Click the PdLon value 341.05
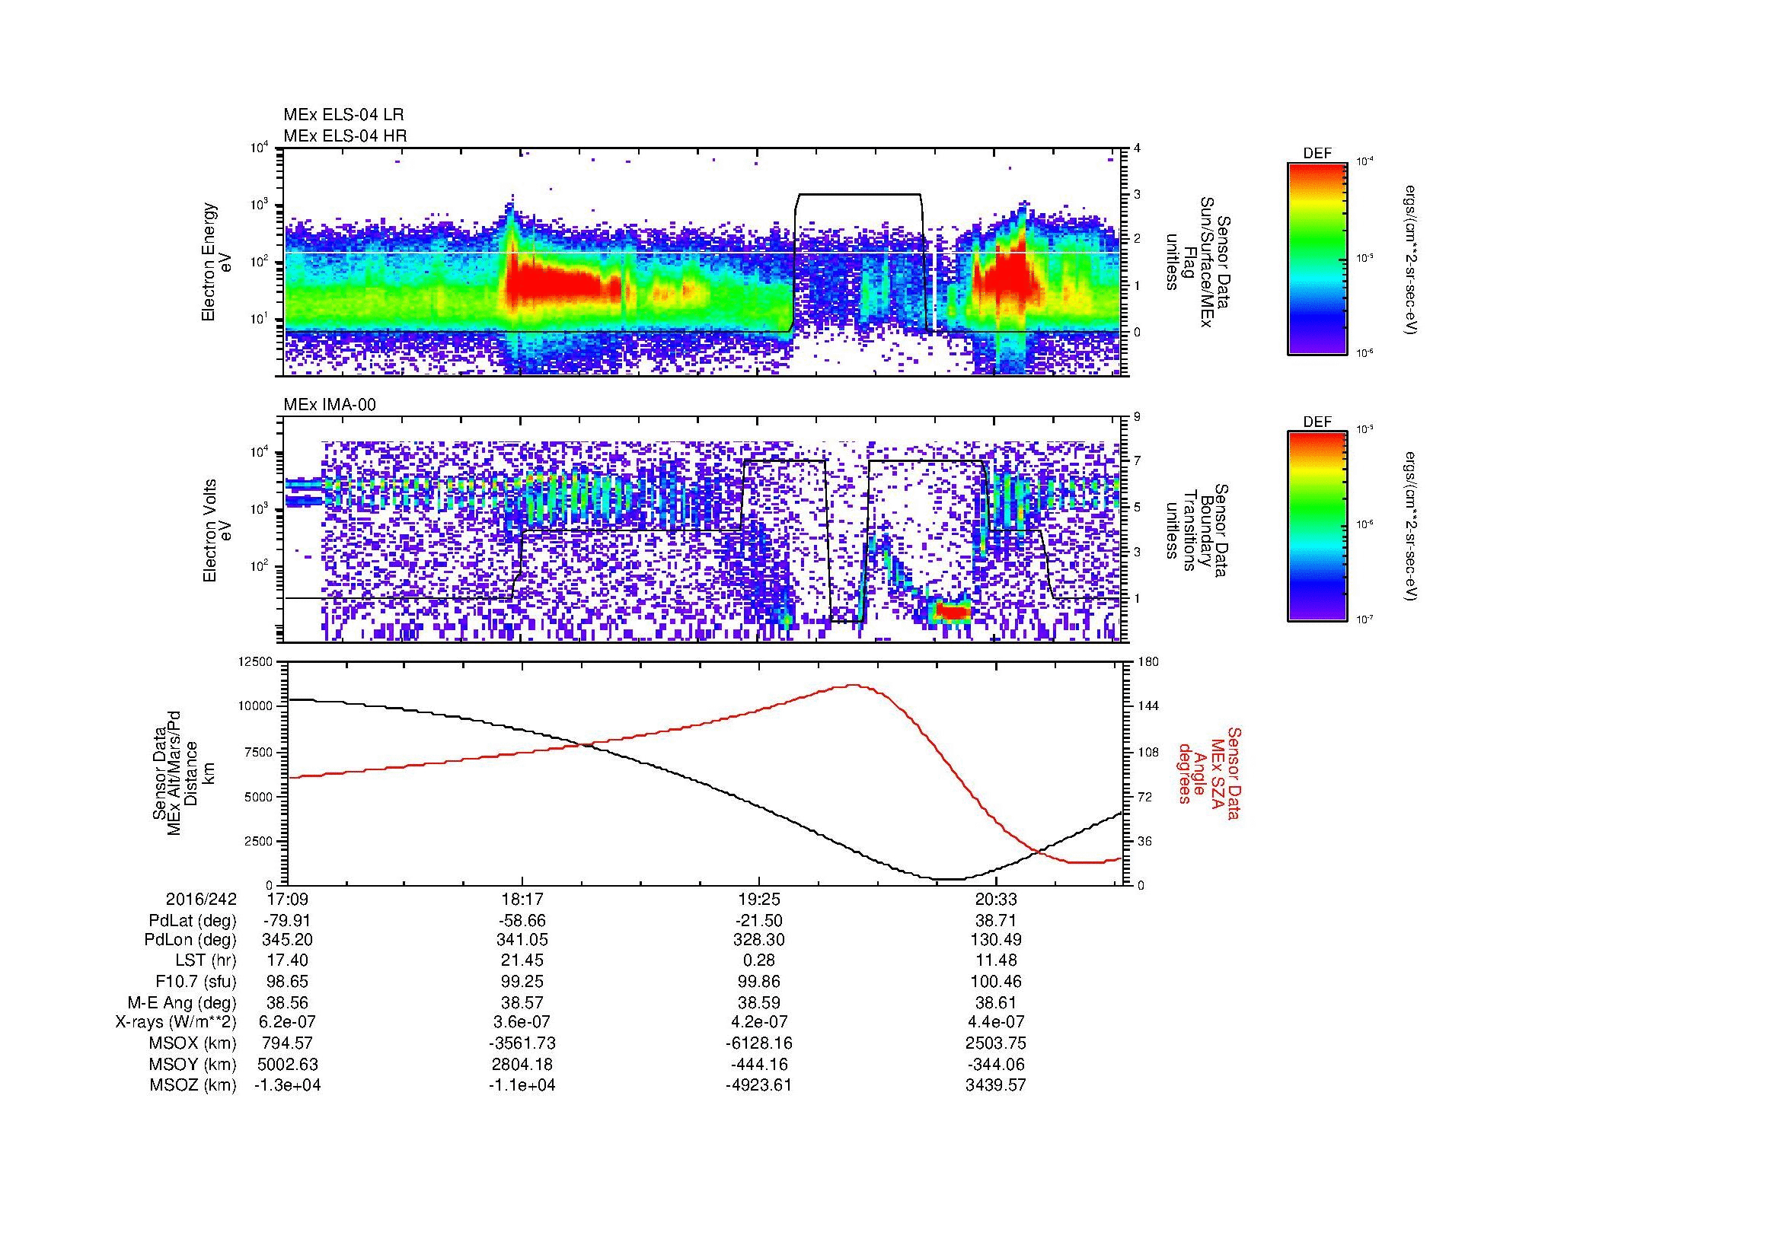Screen dimensions: 1781x1258 [x=523, y=941]
